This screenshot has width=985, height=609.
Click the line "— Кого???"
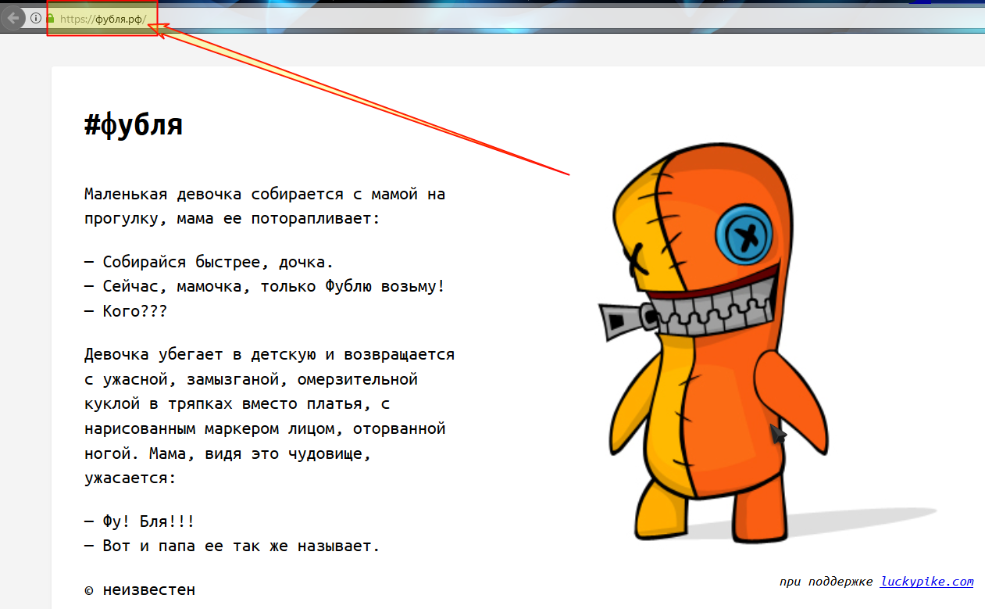126,311
